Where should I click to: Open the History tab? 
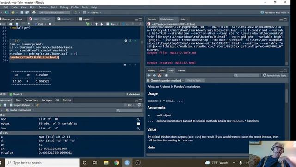151,71
